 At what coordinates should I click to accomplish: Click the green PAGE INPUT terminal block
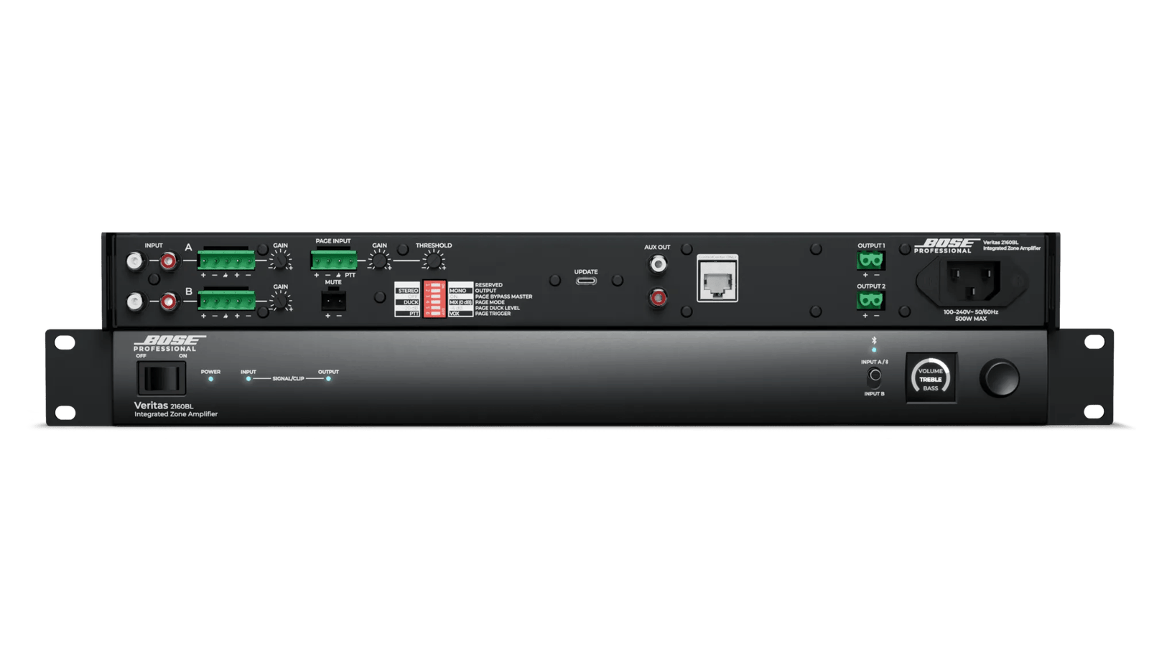point(334,260)
